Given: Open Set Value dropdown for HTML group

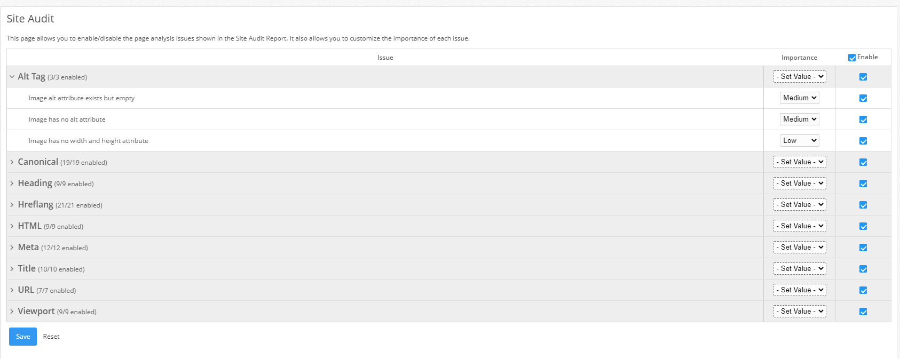Looking at the screenshot, I should [799, 226].
